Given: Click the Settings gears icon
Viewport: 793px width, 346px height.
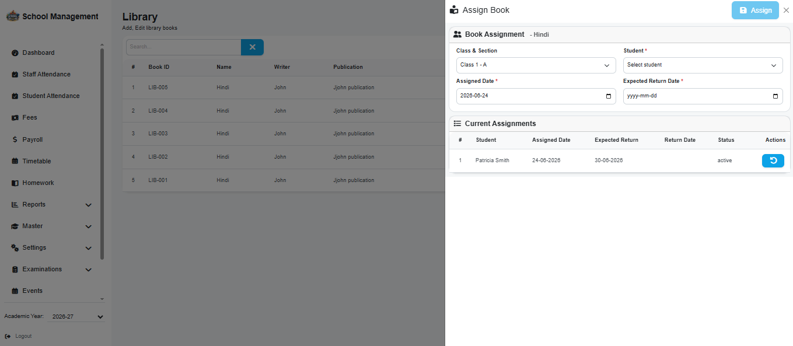Looking at the screenshot, I should 15,248.
